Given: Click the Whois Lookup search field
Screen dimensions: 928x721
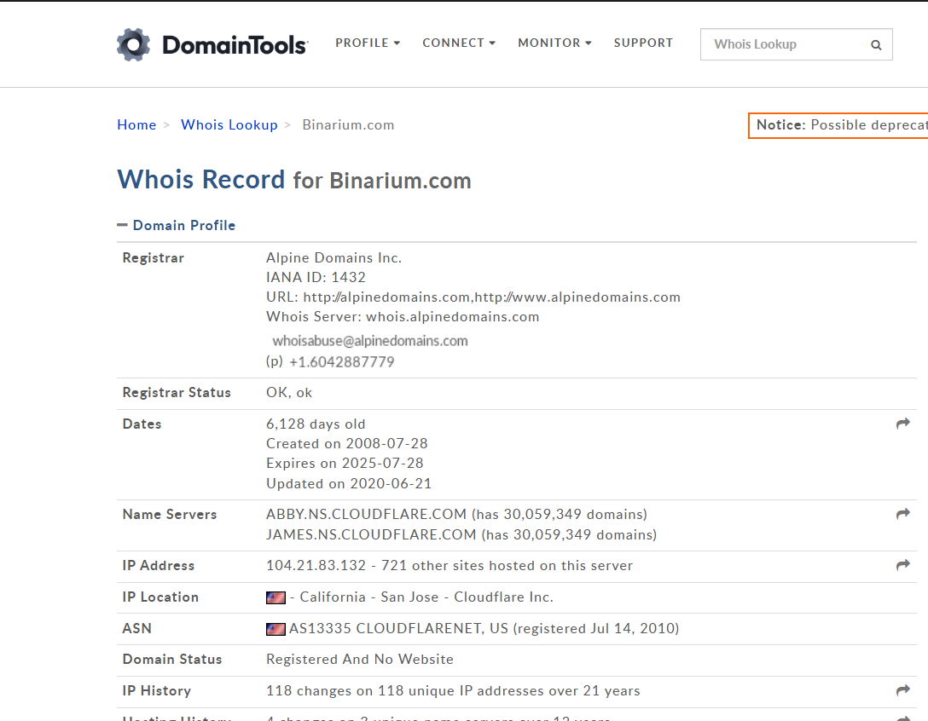Looking at the screenshot, I should pos(796,44).
